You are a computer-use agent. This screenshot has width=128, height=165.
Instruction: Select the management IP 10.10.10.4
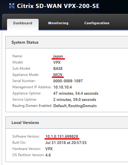(x=63, y=87)
